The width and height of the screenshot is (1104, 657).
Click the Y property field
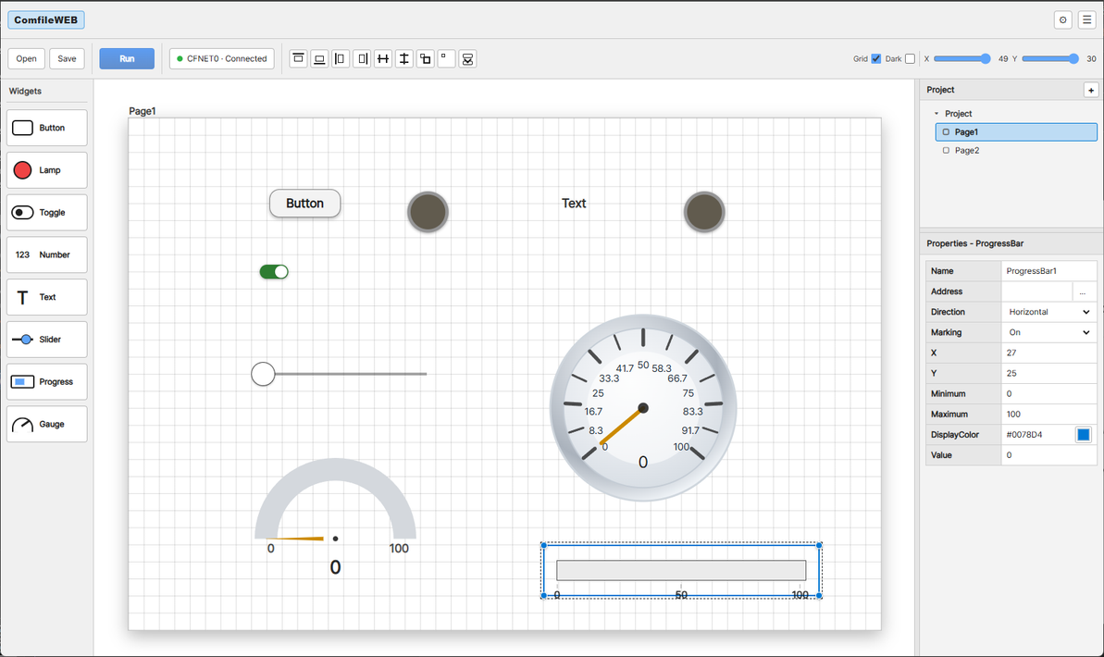pyautogui.click(x=1049, y=373)
